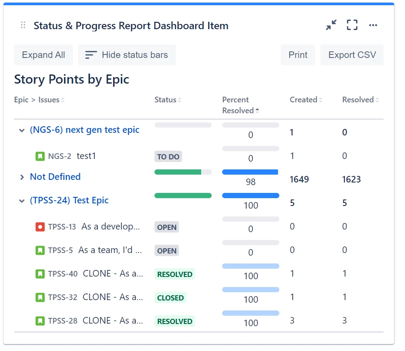Click the filter icon on Hide status bars
Screen dimensions: 405x351
pos(90,54)
